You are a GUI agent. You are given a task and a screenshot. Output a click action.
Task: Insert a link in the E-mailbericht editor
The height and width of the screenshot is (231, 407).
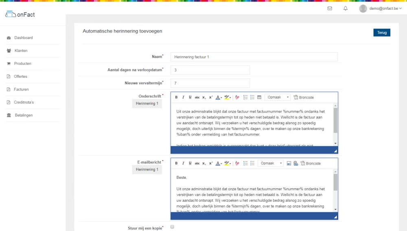click(295, 163)
